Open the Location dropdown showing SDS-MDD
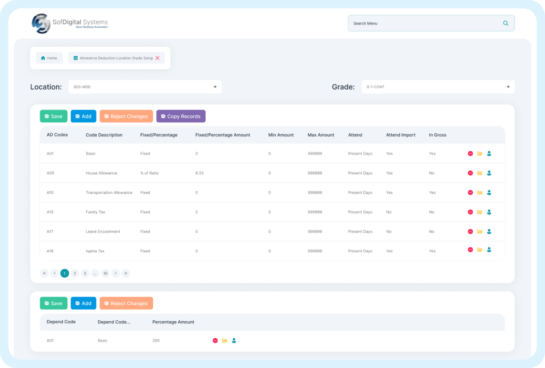545x368 pixels. [x=144, y=87]
